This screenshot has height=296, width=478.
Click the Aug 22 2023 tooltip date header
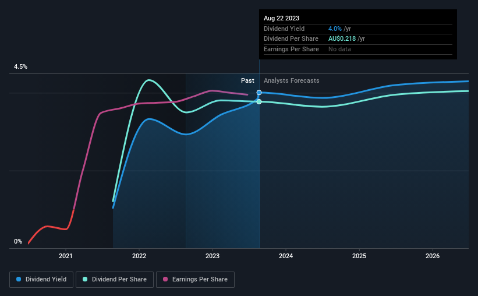281,18
